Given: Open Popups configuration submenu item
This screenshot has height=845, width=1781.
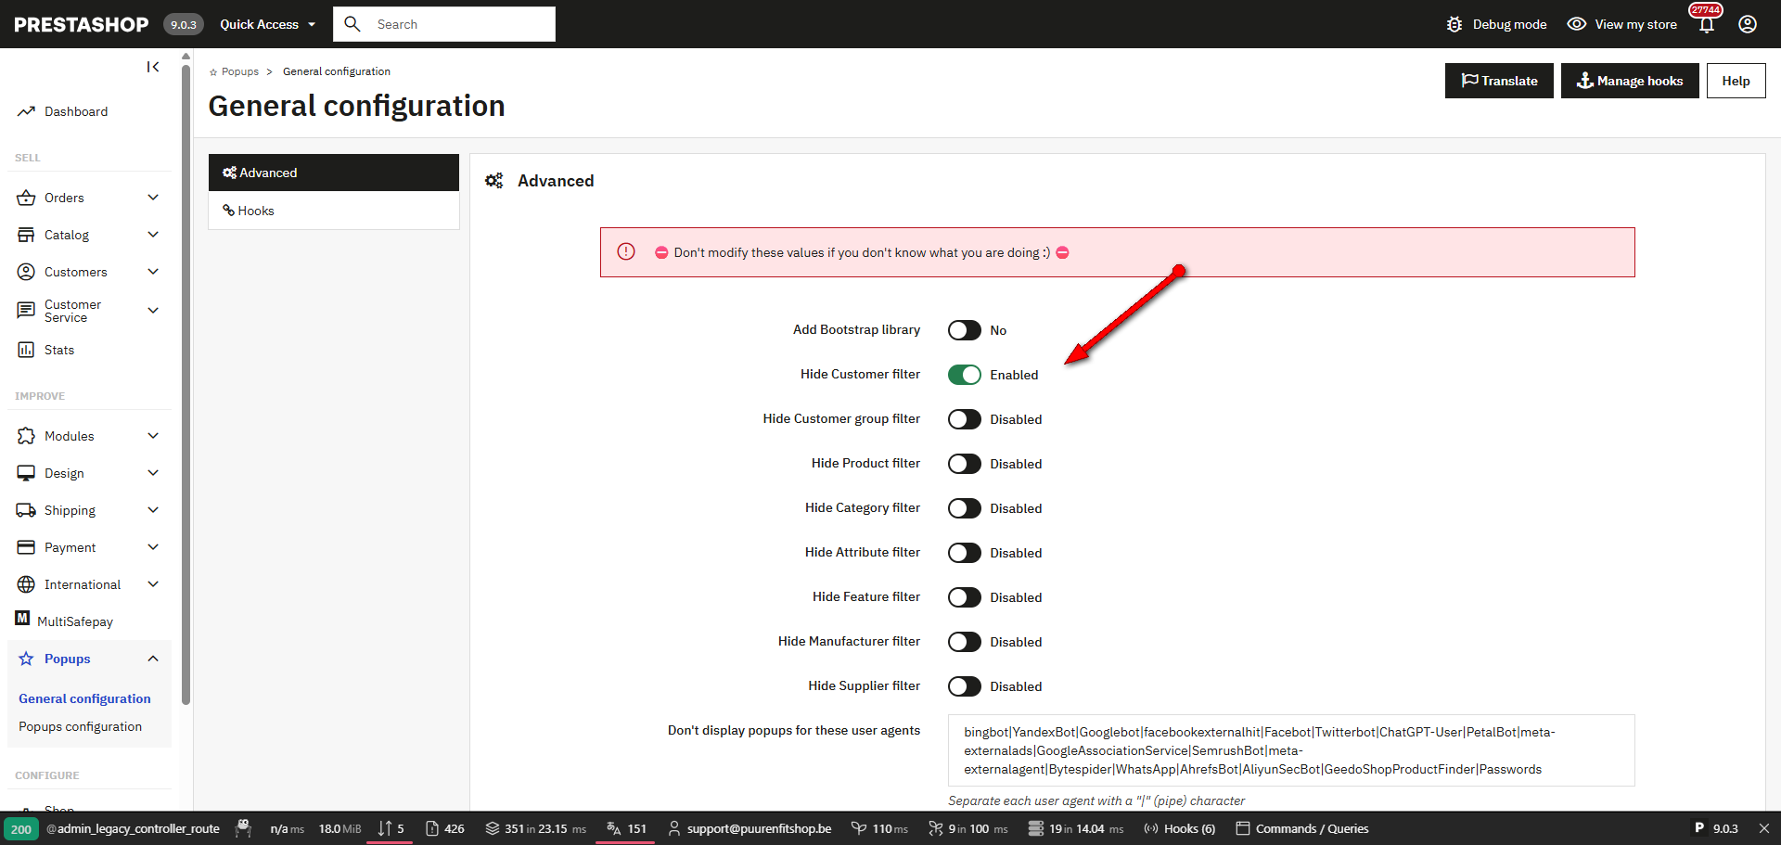Looking at the screenshot, I should tap(80, 726).
